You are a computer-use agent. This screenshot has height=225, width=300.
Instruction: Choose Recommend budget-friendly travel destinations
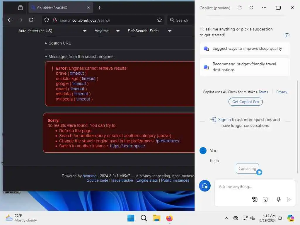pyautogui.click(x=245, y=67)
